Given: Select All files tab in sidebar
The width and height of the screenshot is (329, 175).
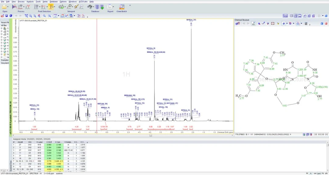Looking at the screenshot, I should pos(4,25).
